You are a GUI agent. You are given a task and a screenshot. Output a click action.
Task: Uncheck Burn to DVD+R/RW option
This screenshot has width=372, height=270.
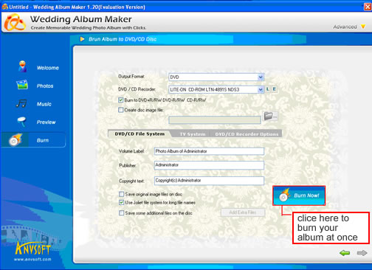120,100
